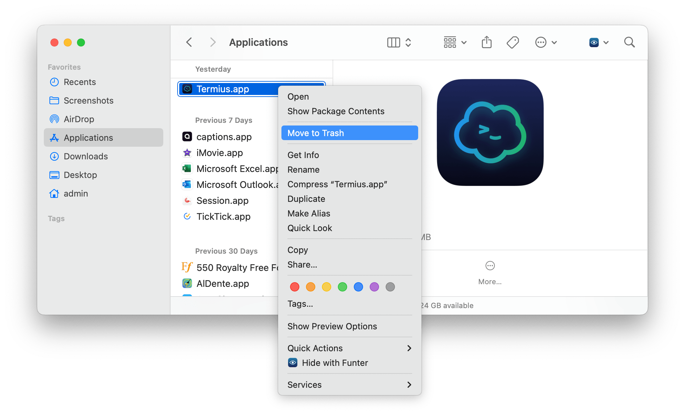The height and width of the screenshot is (413, 685).
Task: Switch to column view icon
Action: pos(394,42)
